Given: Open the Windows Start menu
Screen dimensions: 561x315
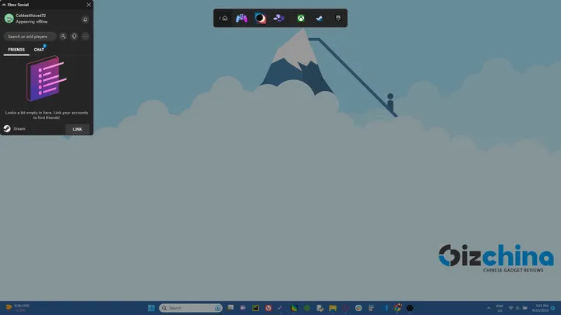Looking at the screenshot, I should coord(151,308).
